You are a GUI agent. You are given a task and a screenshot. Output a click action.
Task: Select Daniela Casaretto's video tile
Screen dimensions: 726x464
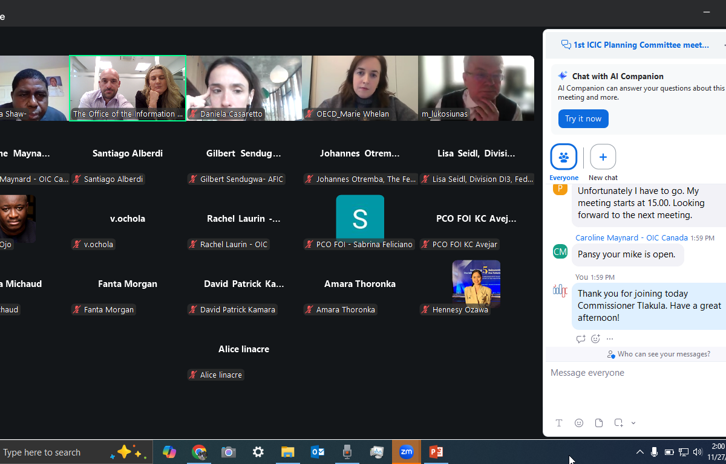point(244,88)
